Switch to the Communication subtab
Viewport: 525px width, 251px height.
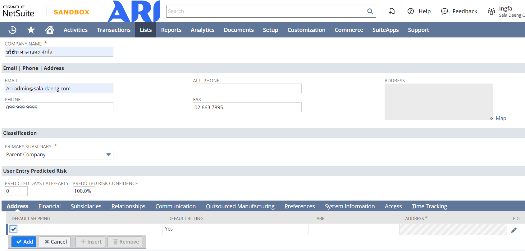point(176,206)
